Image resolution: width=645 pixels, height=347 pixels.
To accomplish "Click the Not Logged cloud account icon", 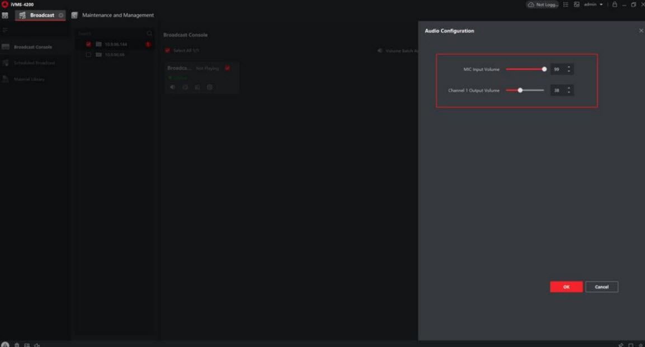I will (543, 4).
